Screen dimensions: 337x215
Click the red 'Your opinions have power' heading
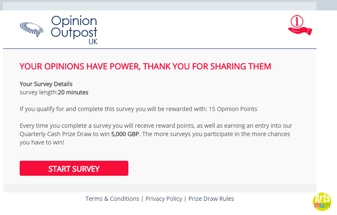coord(145,66)
